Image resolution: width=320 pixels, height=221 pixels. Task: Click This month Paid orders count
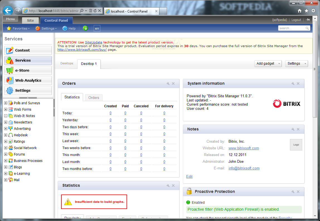pos(125,155)
